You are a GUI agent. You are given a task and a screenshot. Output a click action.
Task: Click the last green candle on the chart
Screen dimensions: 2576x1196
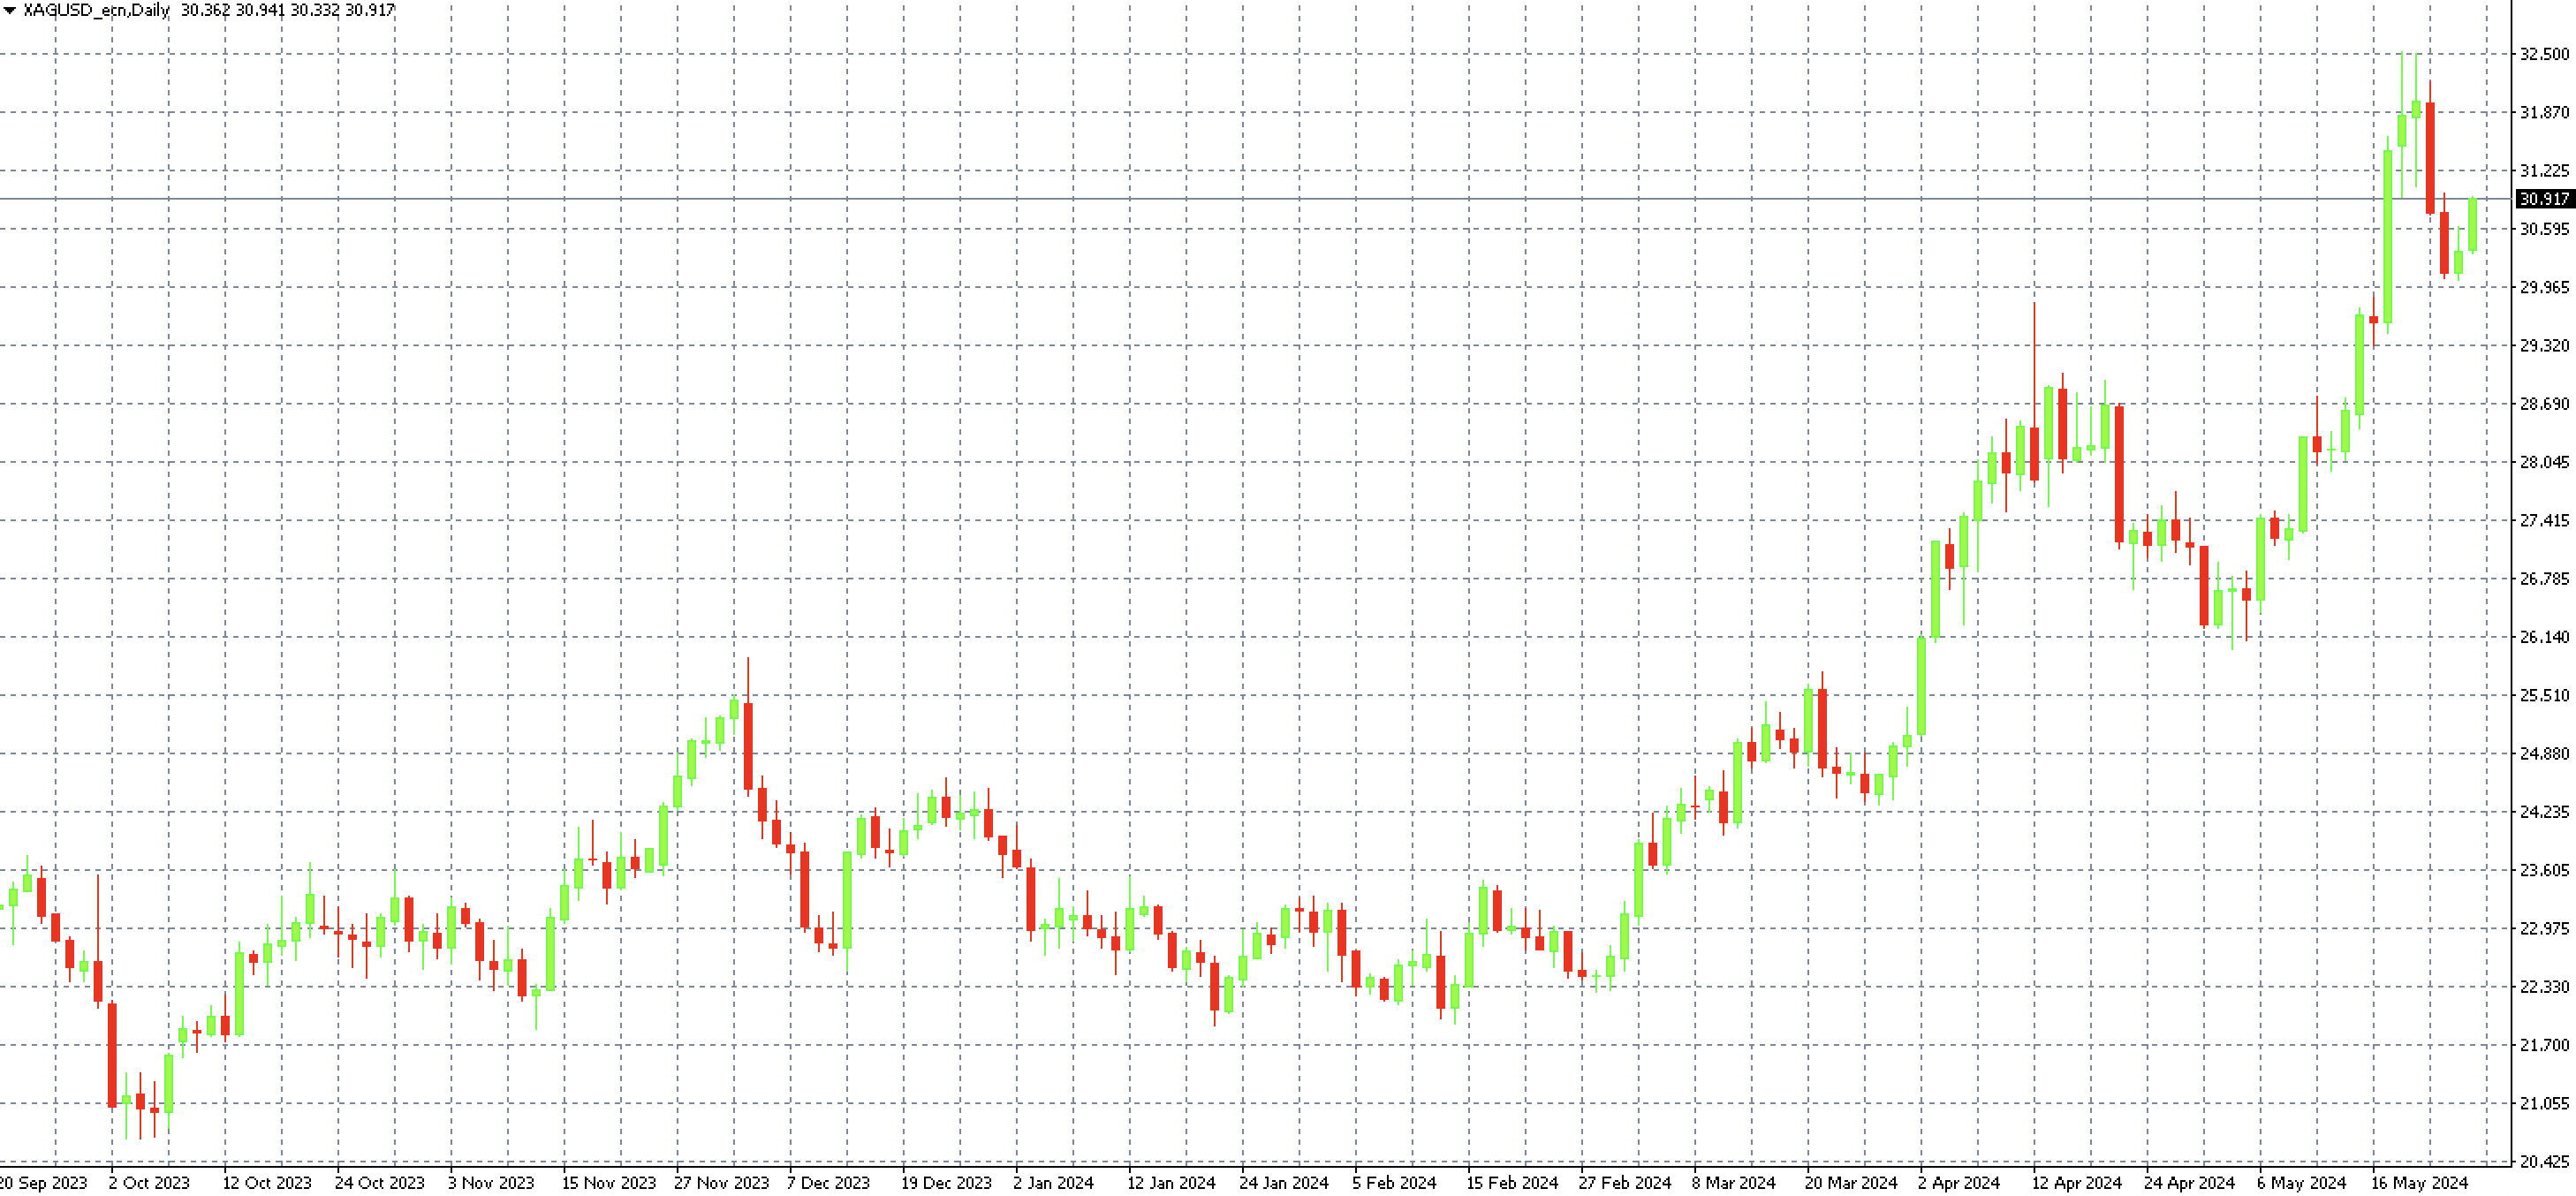tap(2473, 225)
